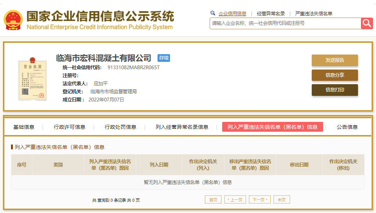Click the 类别 column header
The height and width of the screenshot is (213, 376).
coord(58,165)
